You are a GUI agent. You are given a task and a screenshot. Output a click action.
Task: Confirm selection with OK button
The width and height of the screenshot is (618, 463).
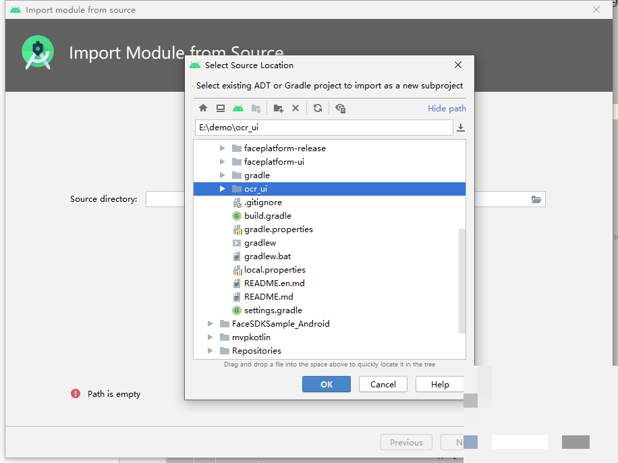[327, 384]
